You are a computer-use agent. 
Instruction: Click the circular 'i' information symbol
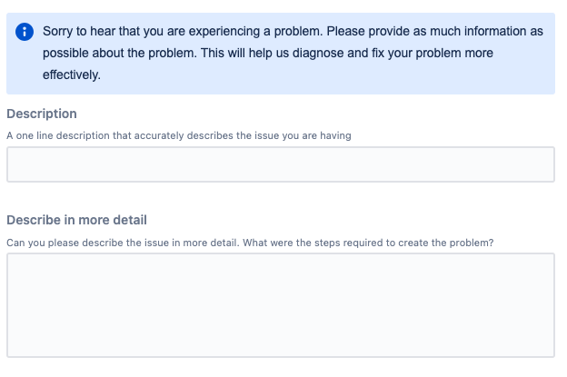(25, 32)
